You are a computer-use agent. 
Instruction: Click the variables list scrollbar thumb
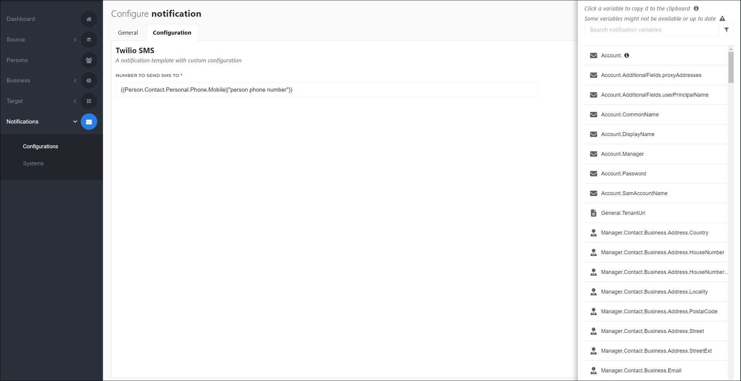pyautogui.click(x=731, y=67)
